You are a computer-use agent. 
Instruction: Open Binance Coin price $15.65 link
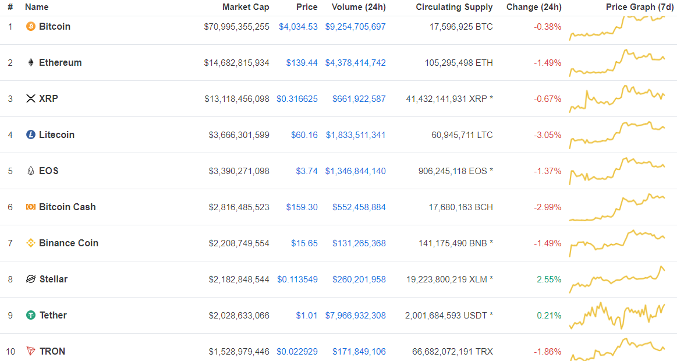pyautogui.click(x=304, y=243)
